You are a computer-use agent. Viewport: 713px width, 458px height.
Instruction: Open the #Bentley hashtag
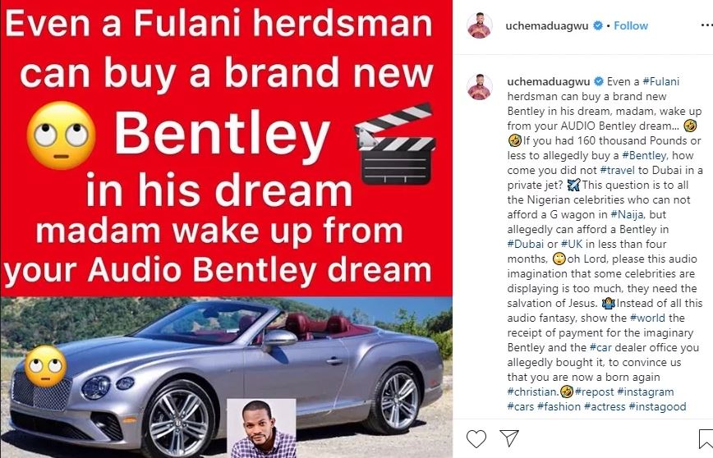[645, 155]
